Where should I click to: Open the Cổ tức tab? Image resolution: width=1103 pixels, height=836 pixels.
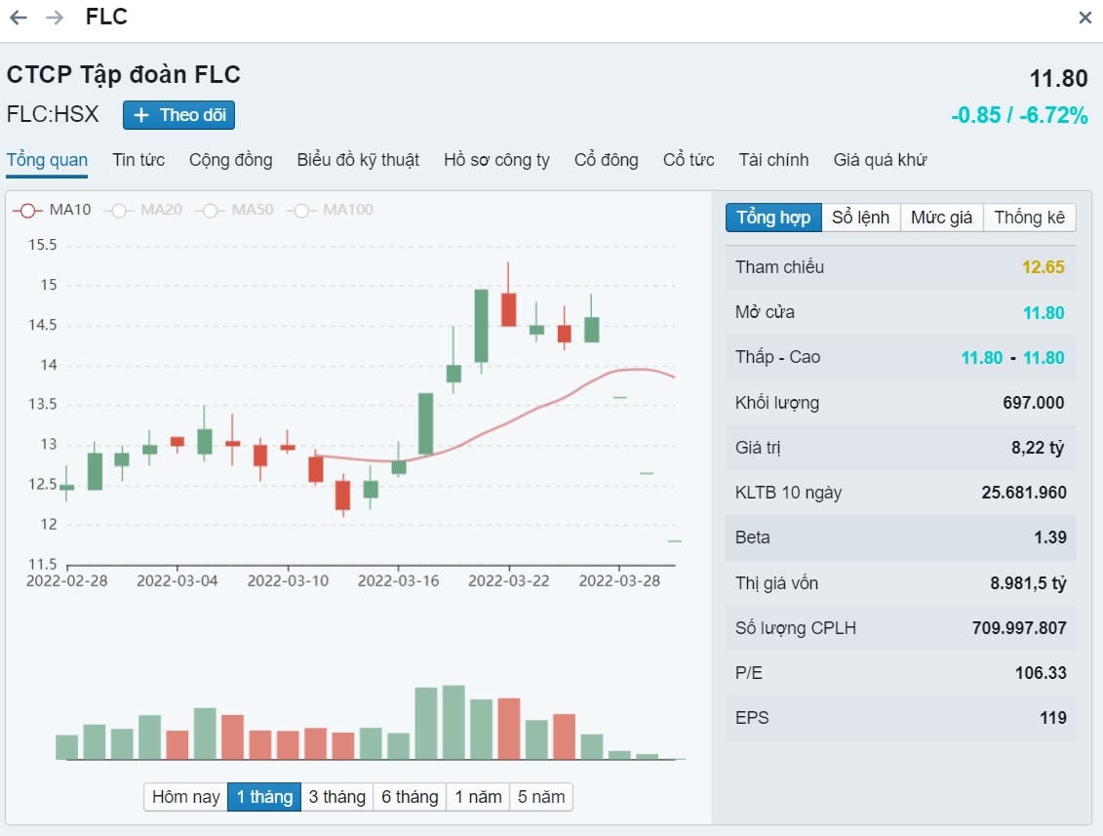pyautogui.click(x=689, y=160)
